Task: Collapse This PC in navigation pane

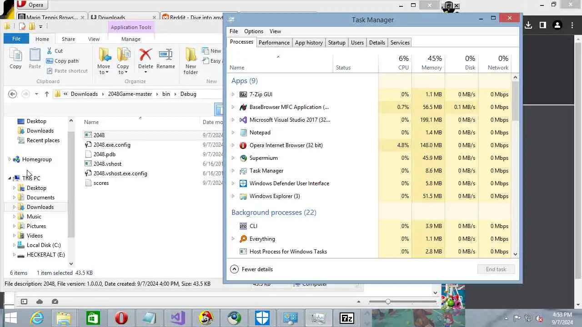Action: click(10, 178)
